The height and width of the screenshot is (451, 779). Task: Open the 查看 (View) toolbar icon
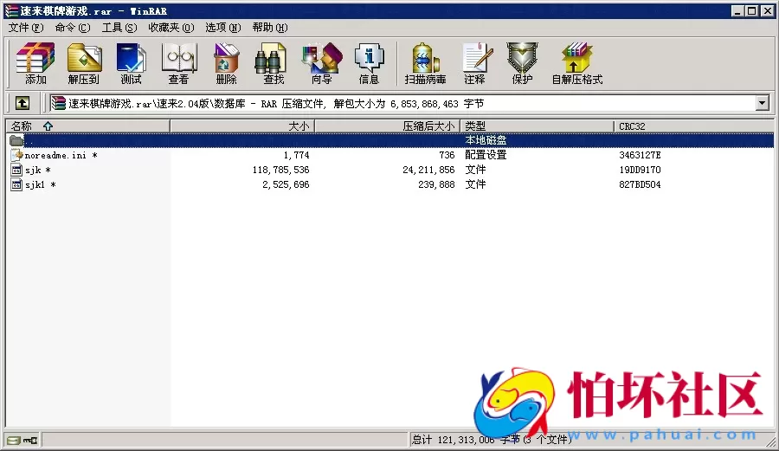(179, 63)
